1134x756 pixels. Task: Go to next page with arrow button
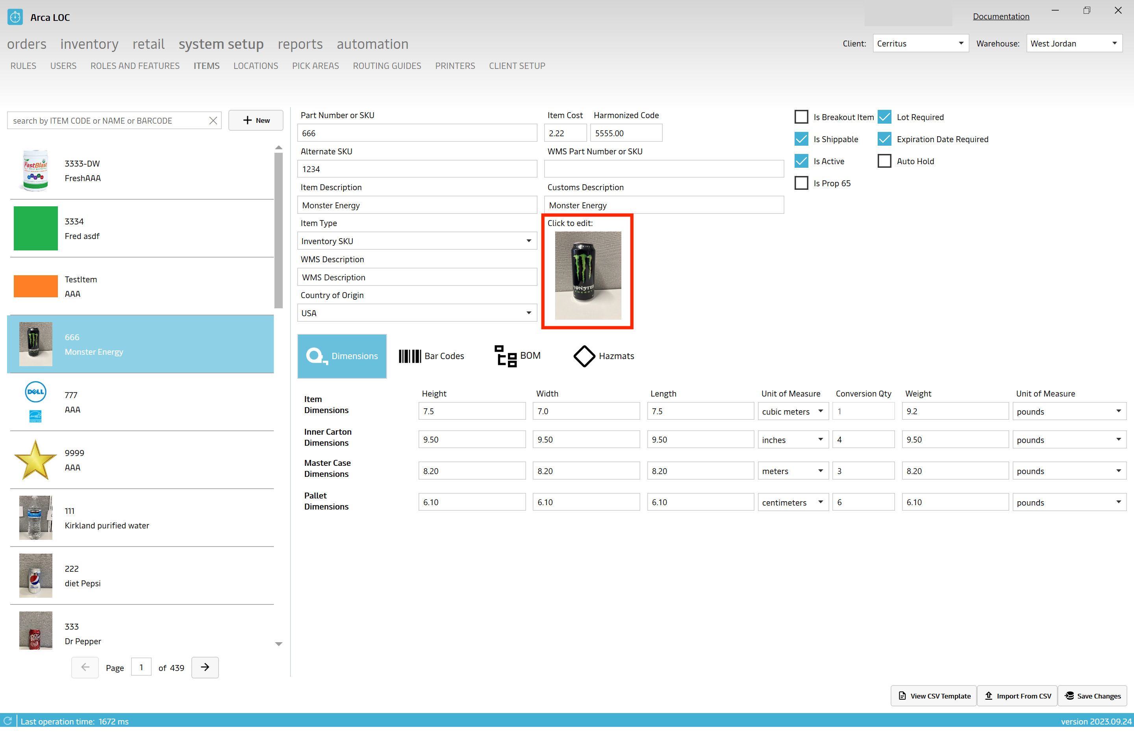205,667
